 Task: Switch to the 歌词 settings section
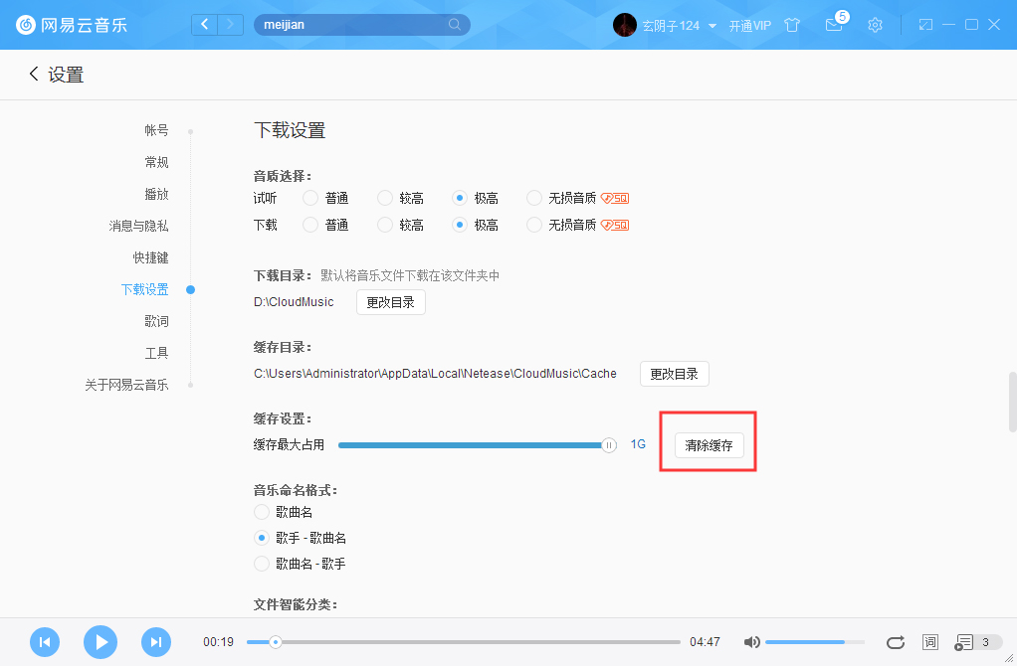156,320
